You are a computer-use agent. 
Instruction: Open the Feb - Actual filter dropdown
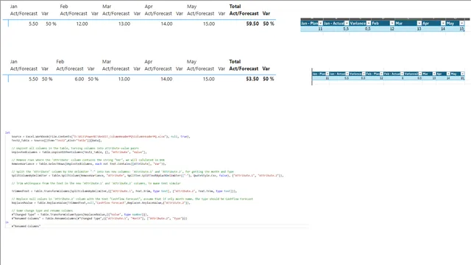tap(402, 74)
